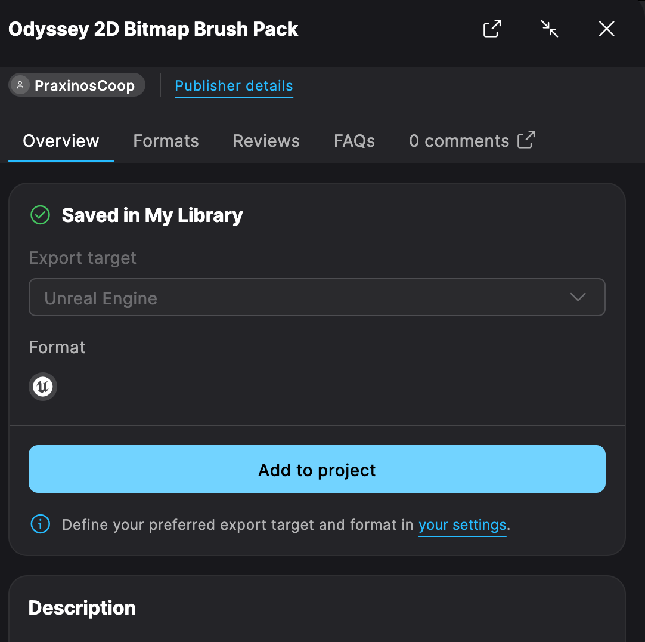Open the 0 comments tab
Viewport: 645px width, 642px height.
click(x=458, y=141)
